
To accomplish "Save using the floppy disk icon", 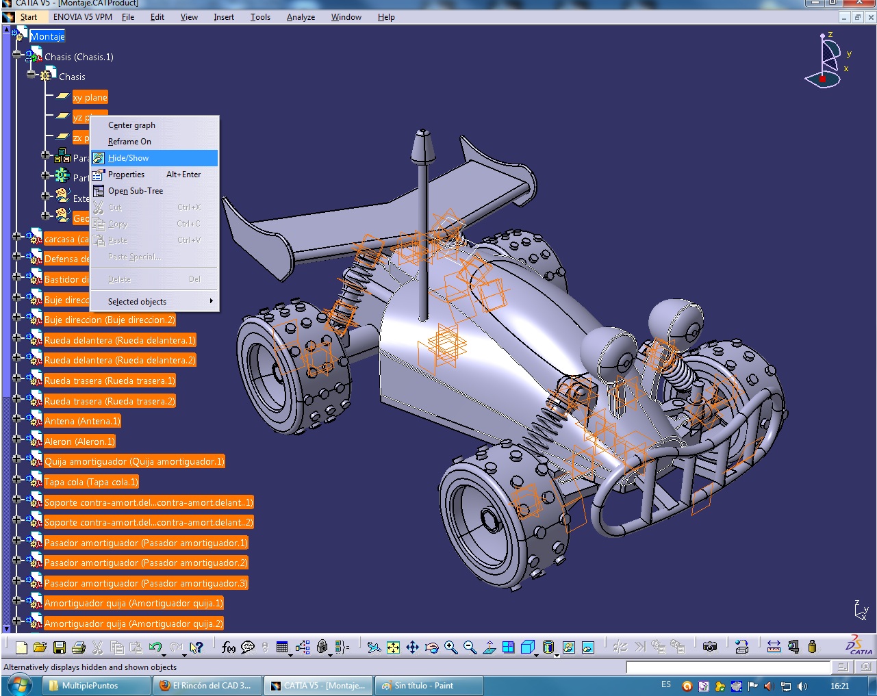I will [x=60, y=647].
